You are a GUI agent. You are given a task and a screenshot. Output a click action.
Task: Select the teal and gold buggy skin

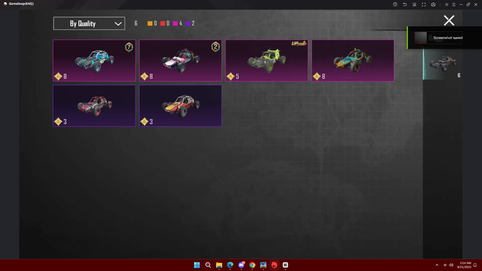(x=353, y=60)
